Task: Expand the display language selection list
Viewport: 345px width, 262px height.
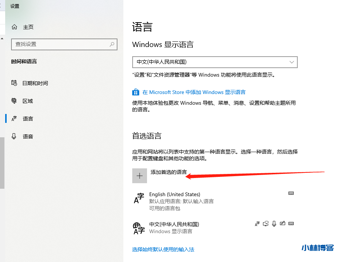Action: point(292,62)
